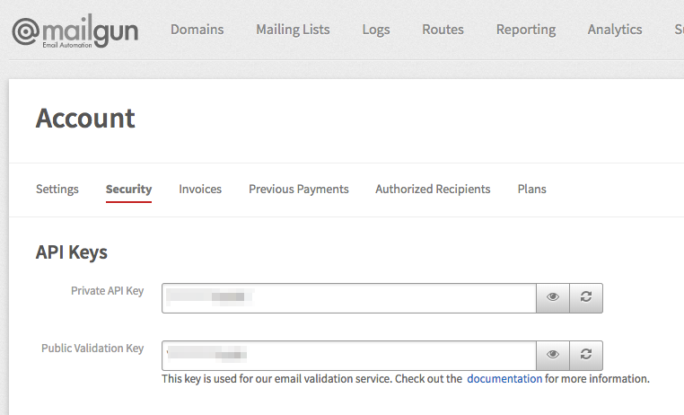This screenshot has width=684, height=415.
Task: Click inside the Public Validation Key field
Action: [x=349, y=355]
